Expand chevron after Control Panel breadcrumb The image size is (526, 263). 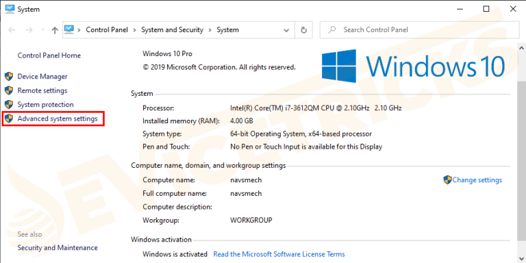click(134, 30)
